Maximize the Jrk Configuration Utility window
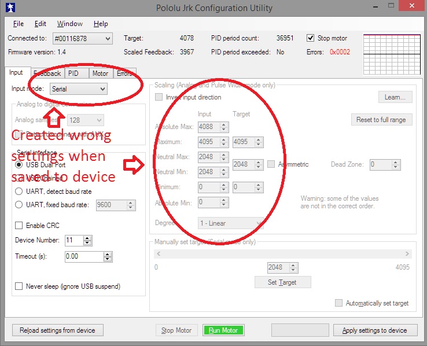 [x=391, y=5]
